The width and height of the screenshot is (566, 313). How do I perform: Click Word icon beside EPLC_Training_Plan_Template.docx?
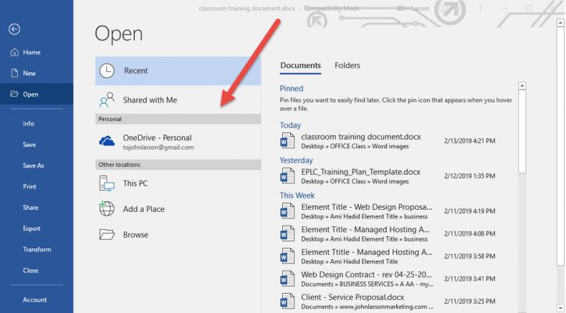tap(287, 176)
